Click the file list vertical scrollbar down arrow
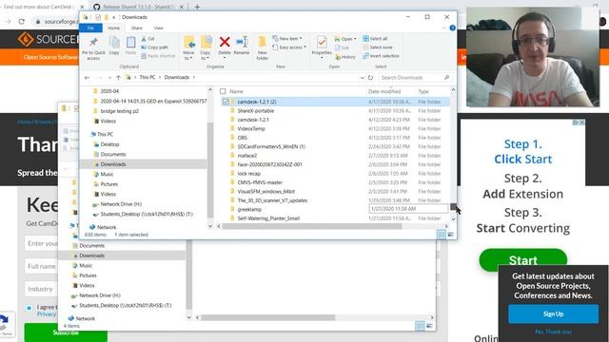The width and height of the screenshot is (609, 342). (x=453, y=219)
